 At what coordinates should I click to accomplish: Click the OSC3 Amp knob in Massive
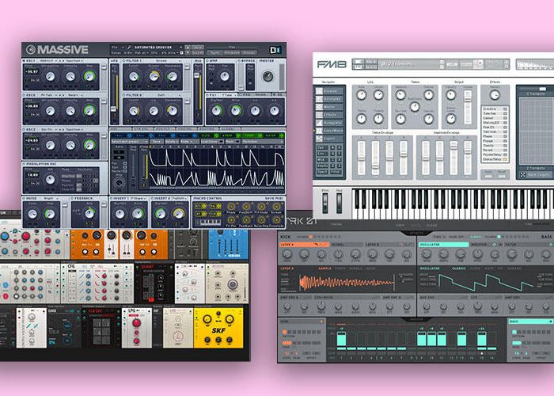[x=89, y=145]
